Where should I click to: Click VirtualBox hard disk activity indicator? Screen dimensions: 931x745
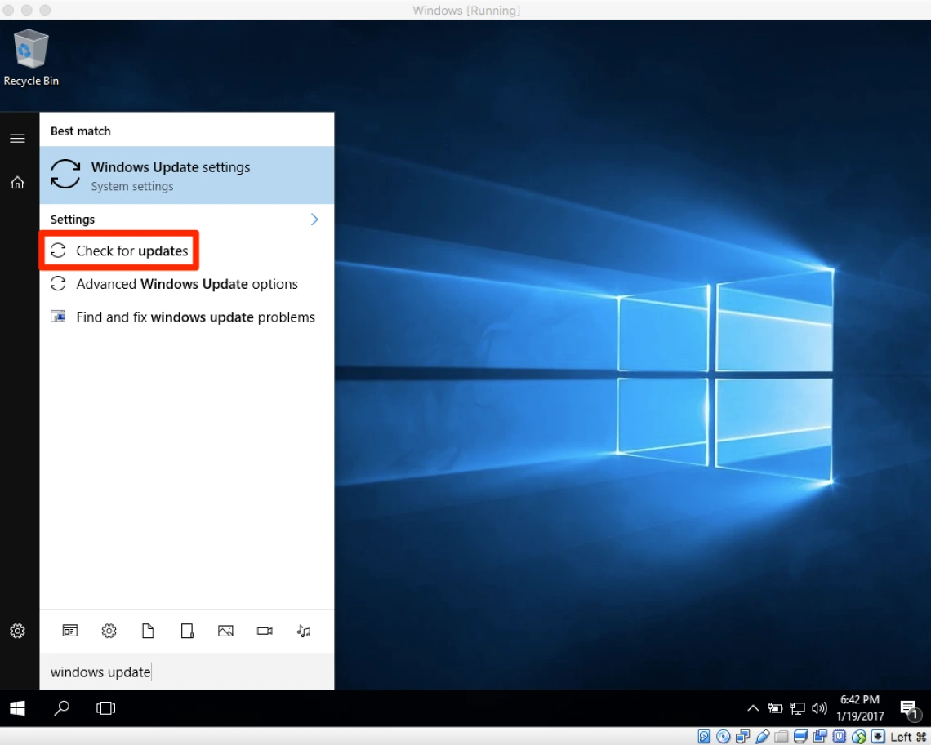704,737
